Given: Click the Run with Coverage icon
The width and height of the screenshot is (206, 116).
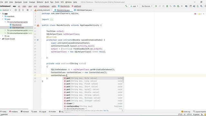Looking at the screenshot, I should click(x=171, y=6).
